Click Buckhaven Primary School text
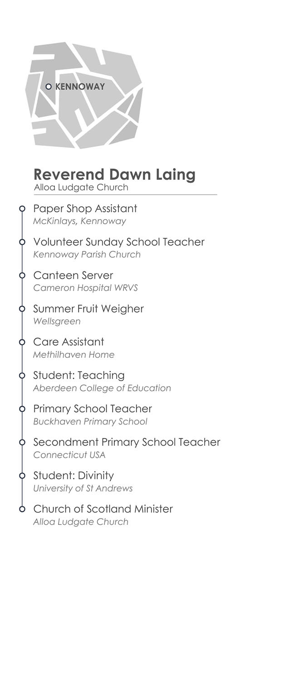Image resolution: width=295 pixels, height=682 pixels. [90, 421]
